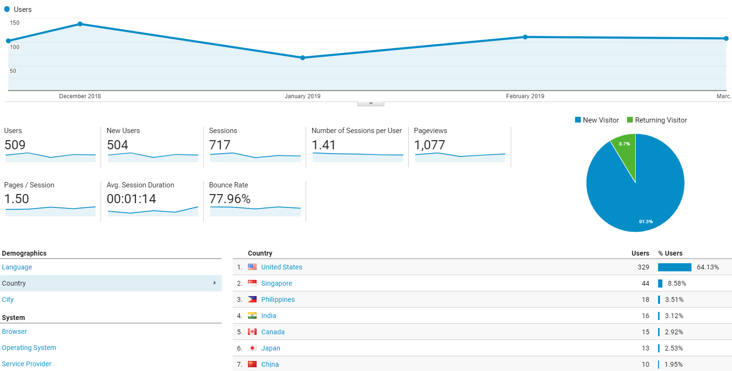Click the System section heading
Image resolution: width=732 pixels, height=371 pixels.
[13, 318]
